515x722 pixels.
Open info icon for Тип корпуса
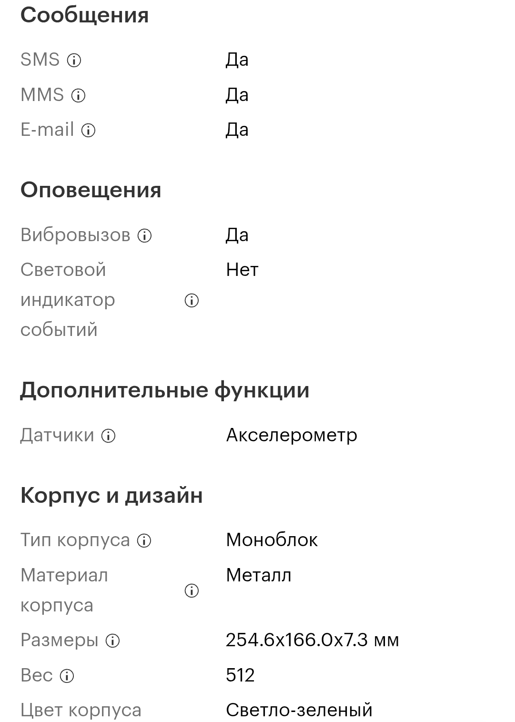pos(144,540)
